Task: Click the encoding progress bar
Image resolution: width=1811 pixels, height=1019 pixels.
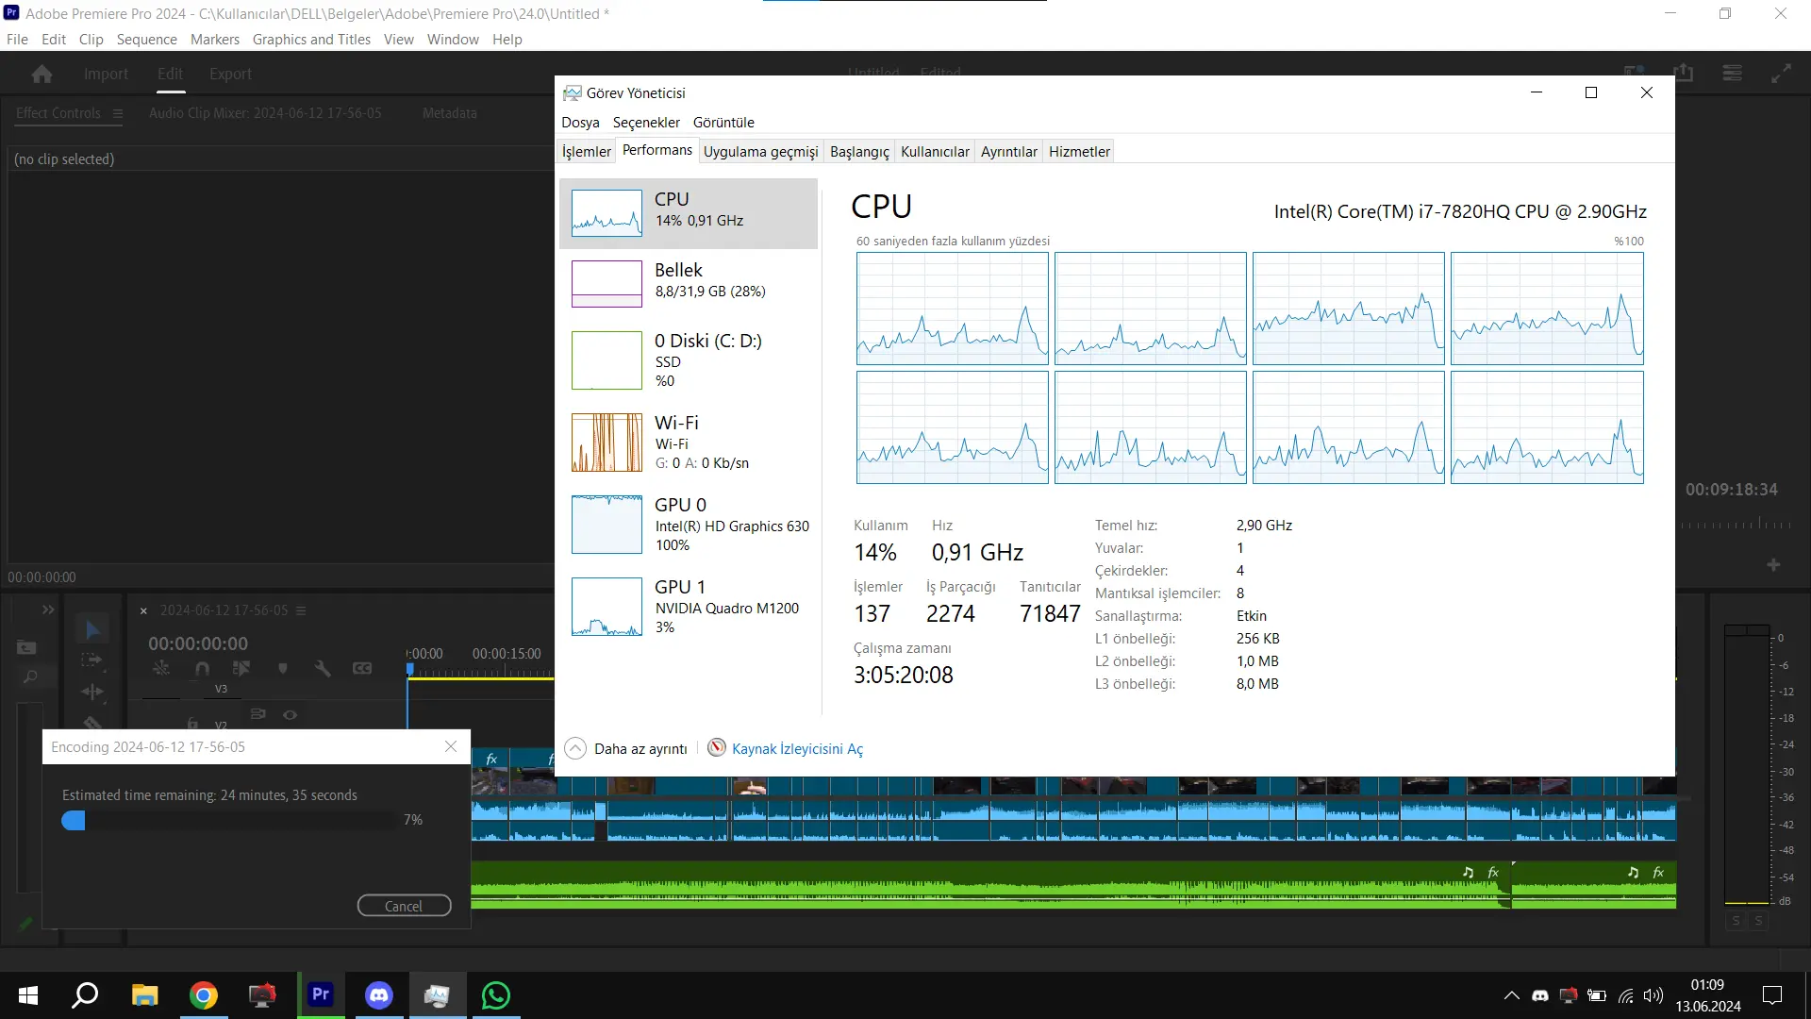Action: point(228,821)
